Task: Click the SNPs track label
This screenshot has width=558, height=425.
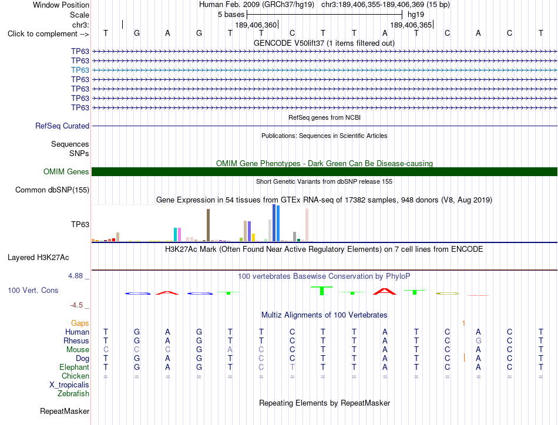Action: [79, 153]
